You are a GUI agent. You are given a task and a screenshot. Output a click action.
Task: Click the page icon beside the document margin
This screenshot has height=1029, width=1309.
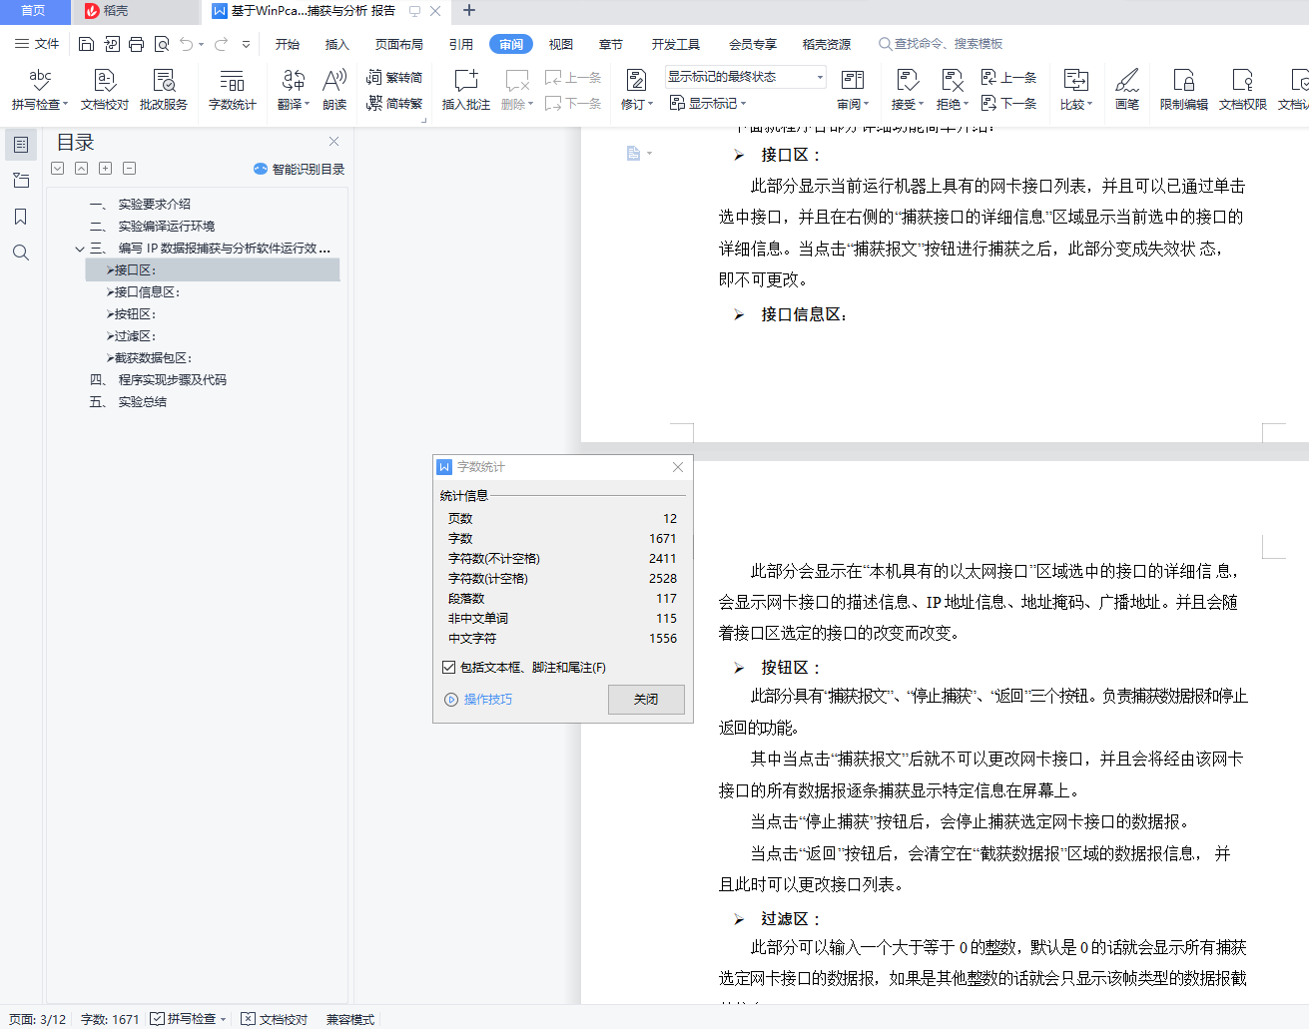tap(633, 154)
